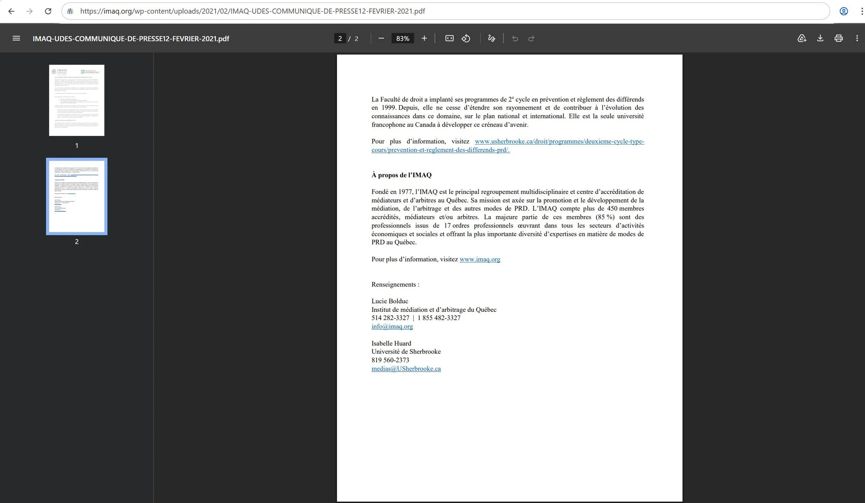Reload the PDF page
Viewport: 865px width, 503px height.
tap(48, 11)
